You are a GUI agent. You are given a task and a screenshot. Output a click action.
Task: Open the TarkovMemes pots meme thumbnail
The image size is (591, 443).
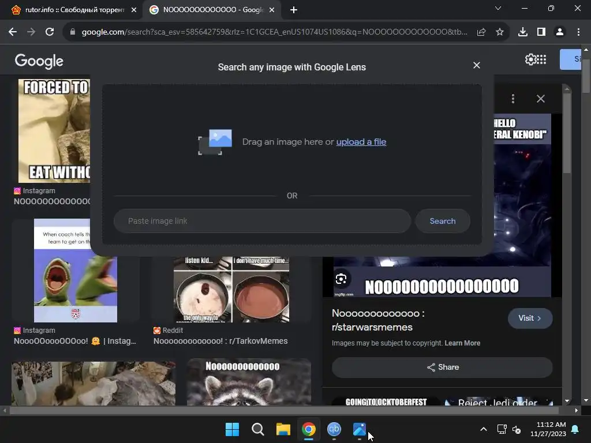(231, 290)
